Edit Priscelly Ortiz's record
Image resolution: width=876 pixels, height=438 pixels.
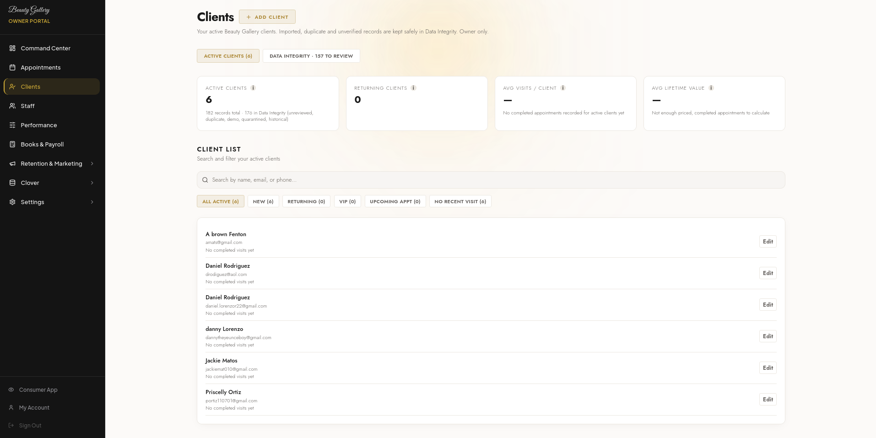(x=768, y=400)
